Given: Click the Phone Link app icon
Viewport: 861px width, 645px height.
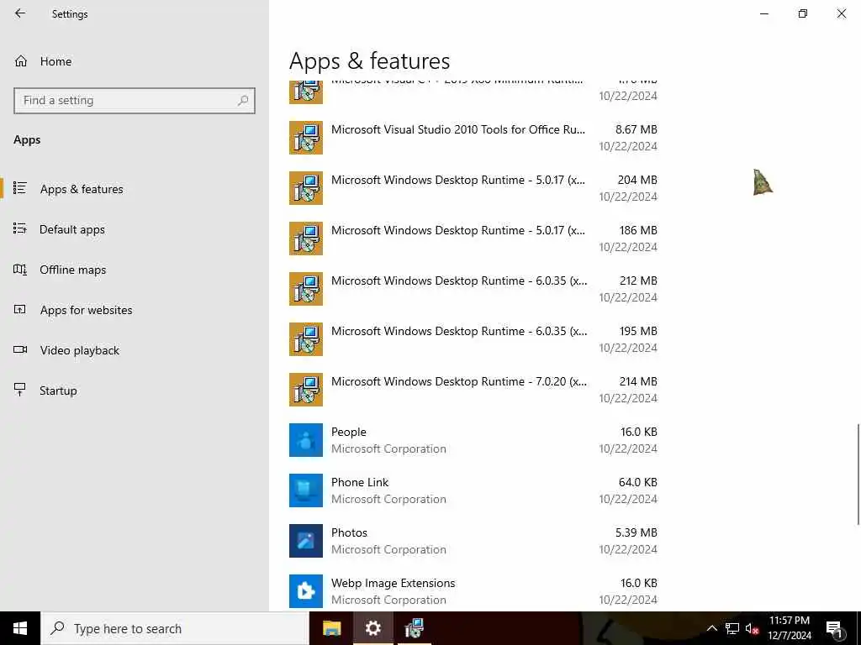Looking at the screenshot, I should tap(306, 490).
